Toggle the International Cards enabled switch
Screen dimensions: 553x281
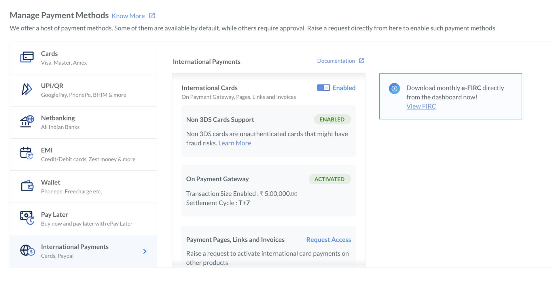(323, 88)
